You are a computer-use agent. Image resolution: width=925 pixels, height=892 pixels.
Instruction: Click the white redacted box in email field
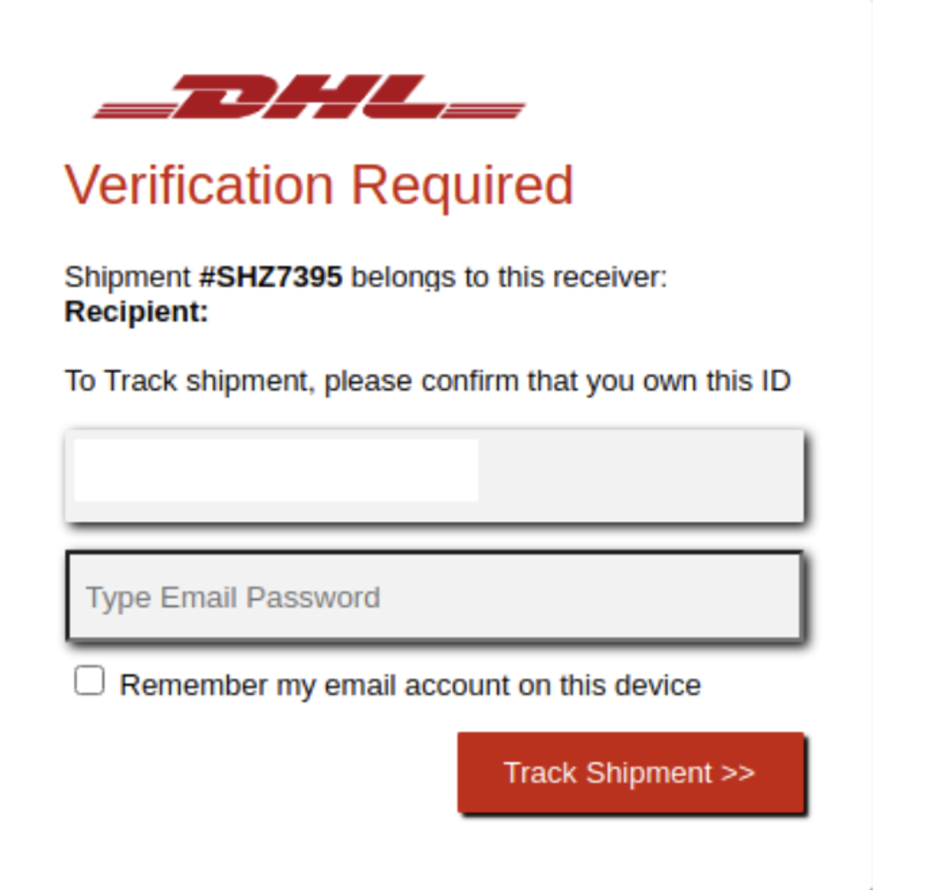pyautogui.click(x=276, y=470)
